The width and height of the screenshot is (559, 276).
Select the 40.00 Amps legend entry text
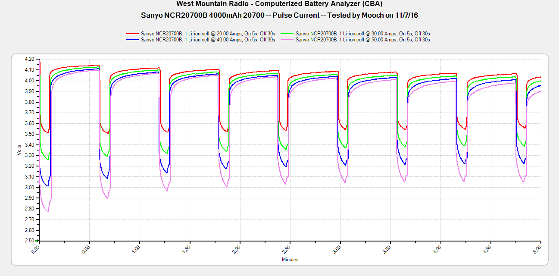click(x=208, y=39)
